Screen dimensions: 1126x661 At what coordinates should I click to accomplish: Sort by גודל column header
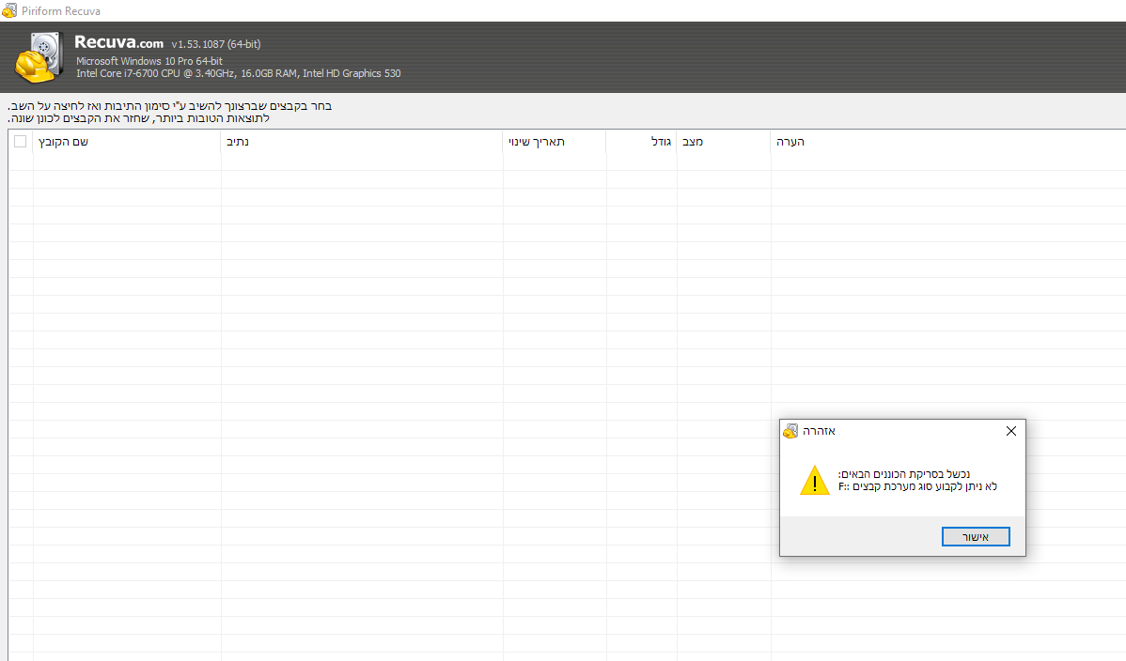(641, 142)
